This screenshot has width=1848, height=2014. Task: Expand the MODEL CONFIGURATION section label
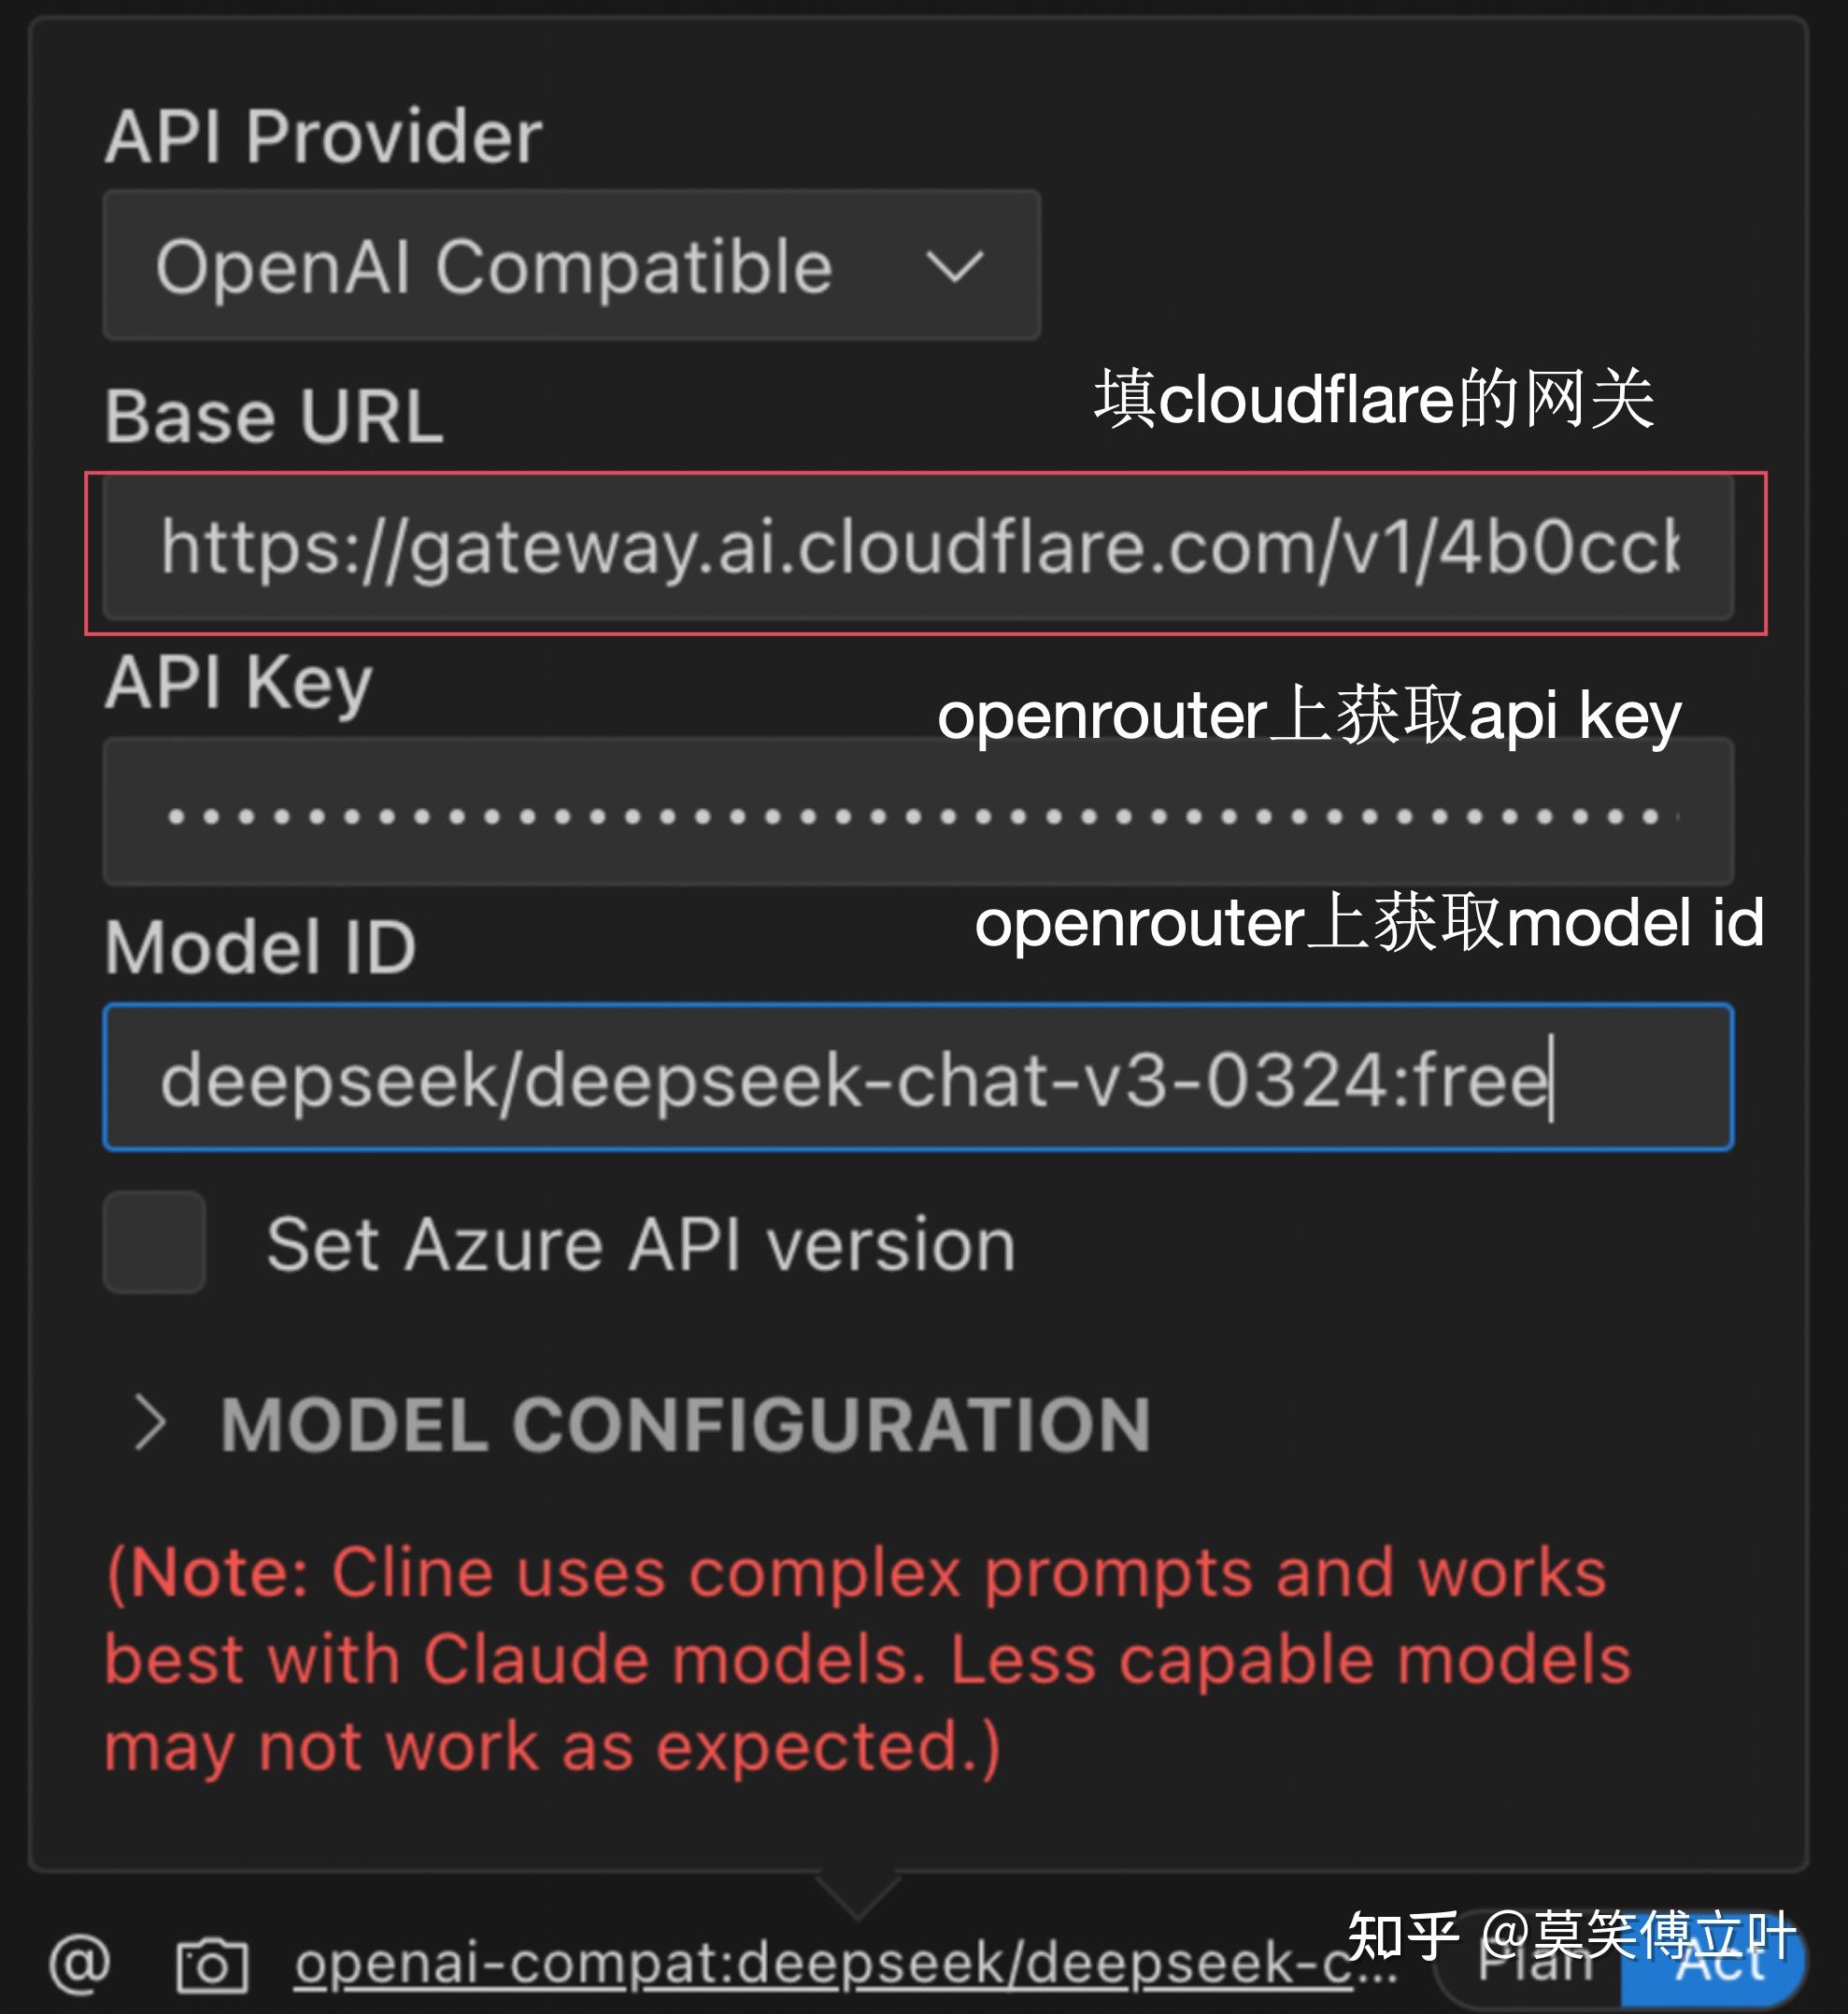pyautogui.click(x=685, y=1424)
